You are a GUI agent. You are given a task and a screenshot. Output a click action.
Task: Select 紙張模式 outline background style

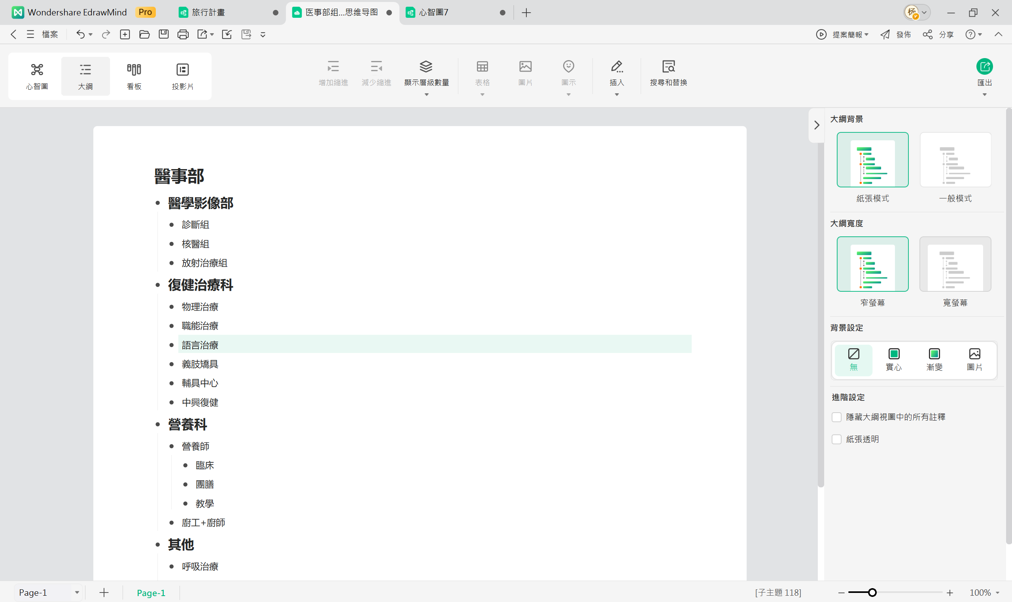tap(872, 159)
